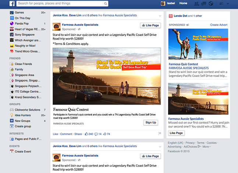The width and height of the screenshot is (238, 173).
Task: Open the sidebar lighthouse ad image
Action: 198,99
